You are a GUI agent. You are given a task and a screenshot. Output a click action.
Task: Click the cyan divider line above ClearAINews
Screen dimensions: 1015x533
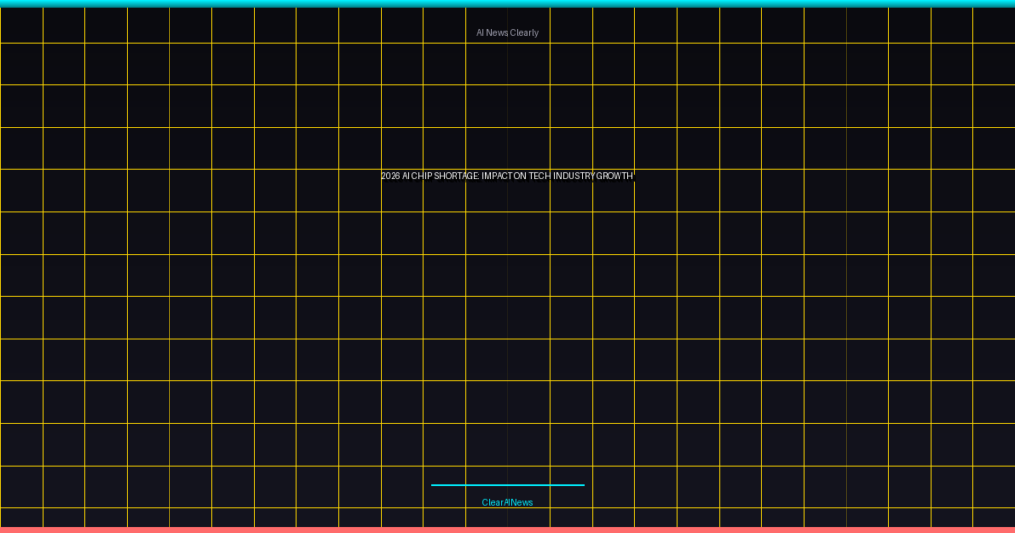(507, 485)
